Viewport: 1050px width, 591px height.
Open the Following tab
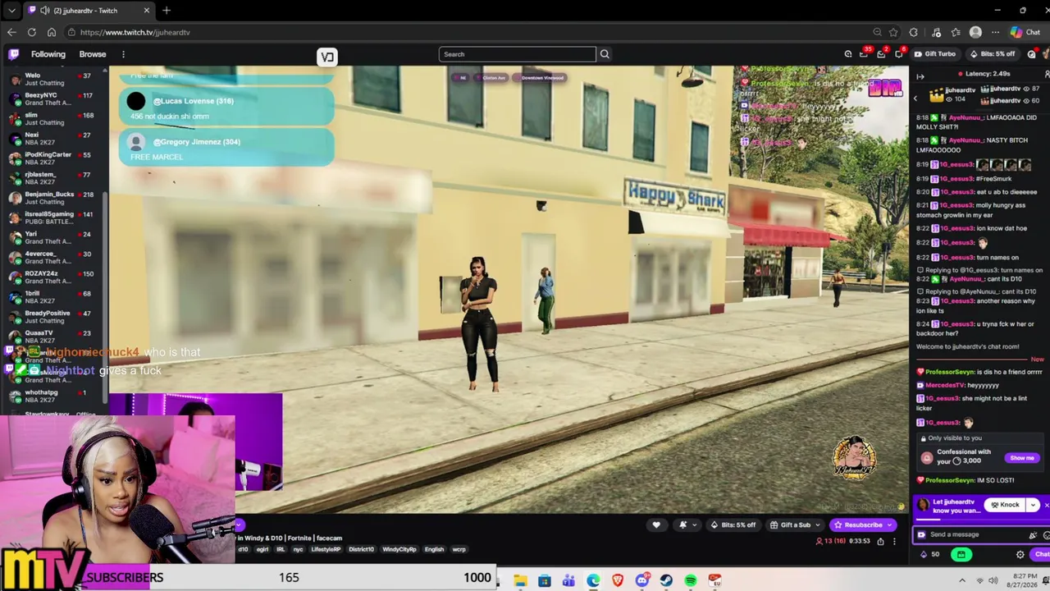click(x=48, y=54)
